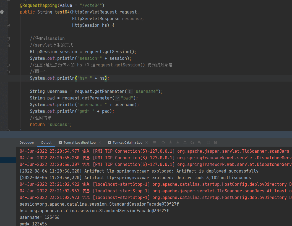Image resolution: width=292 pixels, height=226 pixels.
Task: Click the Step Into debug icon
Action: tap(171, 142)
